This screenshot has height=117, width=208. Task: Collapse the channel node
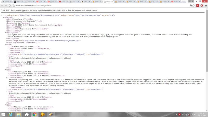[4, 17]
